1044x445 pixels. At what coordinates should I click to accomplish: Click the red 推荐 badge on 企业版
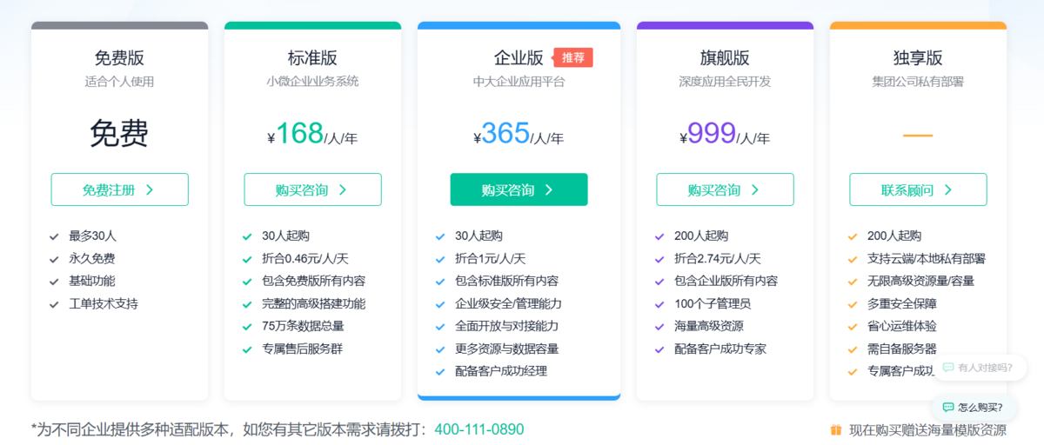[572, 57]
